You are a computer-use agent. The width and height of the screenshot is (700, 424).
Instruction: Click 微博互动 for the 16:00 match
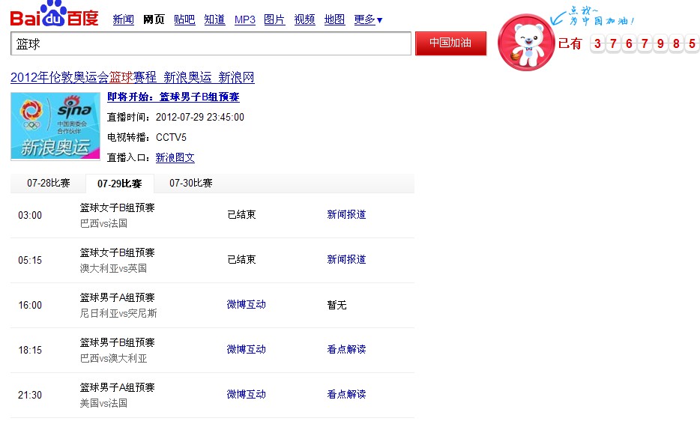tap(246, 305)
